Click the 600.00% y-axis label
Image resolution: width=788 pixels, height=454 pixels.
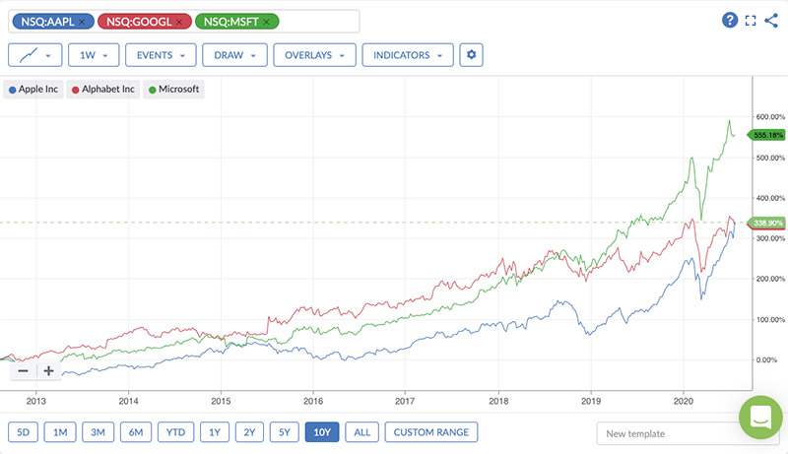[x=770, y=117]
